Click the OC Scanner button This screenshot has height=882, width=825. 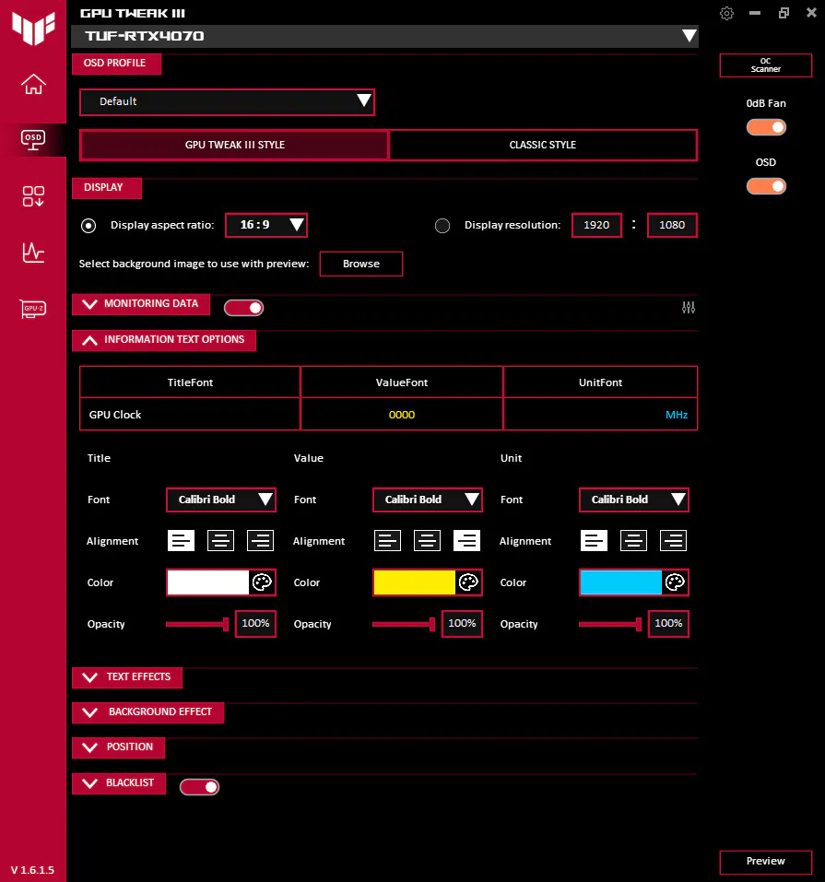766,65
